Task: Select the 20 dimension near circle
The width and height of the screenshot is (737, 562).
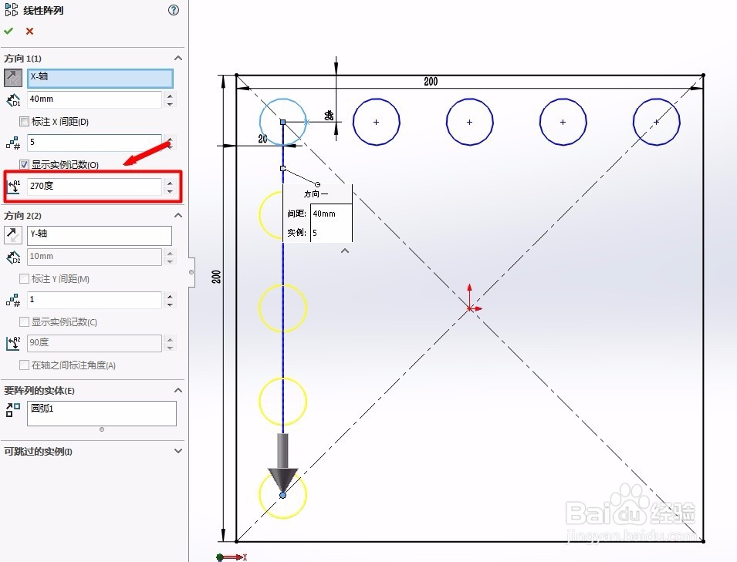Action: (262, 139)
